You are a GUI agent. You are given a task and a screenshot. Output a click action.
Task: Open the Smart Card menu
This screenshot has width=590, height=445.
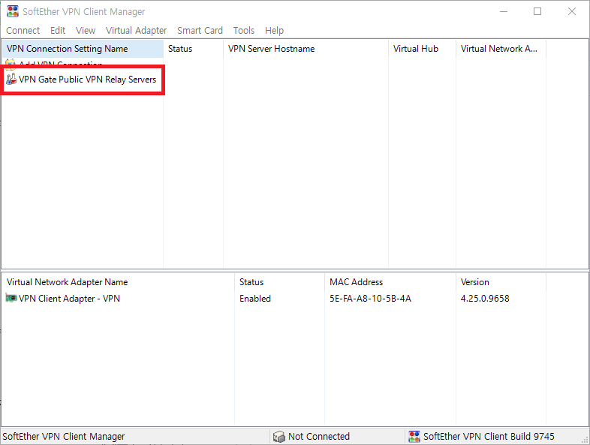[200, 31]
